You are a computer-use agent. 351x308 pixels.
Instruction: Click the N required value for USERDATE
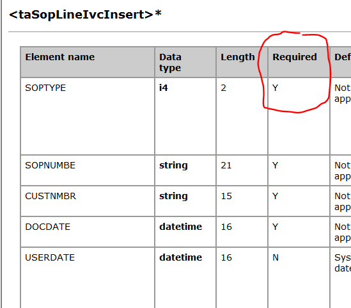coord(276,257)
